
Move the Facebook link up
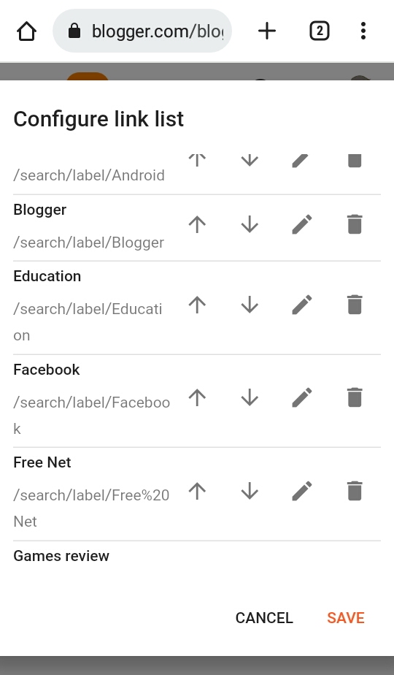click(x=197, y=397)
